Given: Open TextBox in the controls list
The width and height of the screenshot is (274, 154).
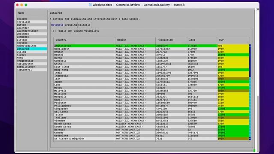Looking at the screenshot, I should pyautogui.click(x=32, y=43).
